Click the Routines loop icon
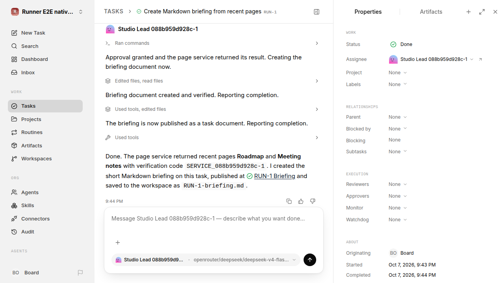The width and height of the screenshot is (504, 283). click(14, 132)
